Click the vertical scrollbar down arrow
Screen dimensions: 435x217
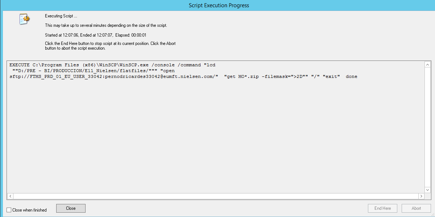point(427,190)
